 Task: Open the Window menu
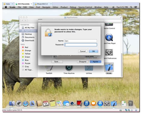98,7
